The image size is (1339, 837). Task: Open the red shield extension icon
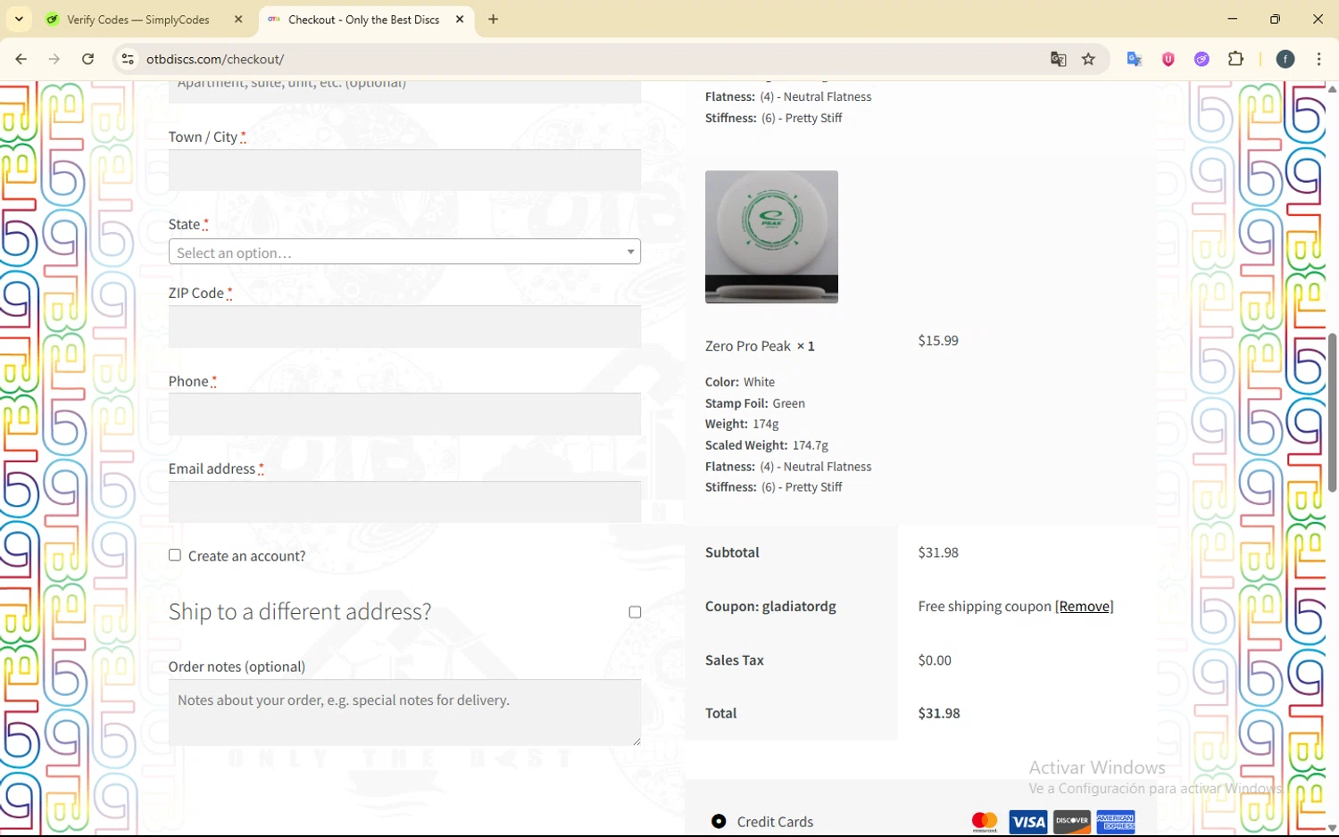(1168, 59)
